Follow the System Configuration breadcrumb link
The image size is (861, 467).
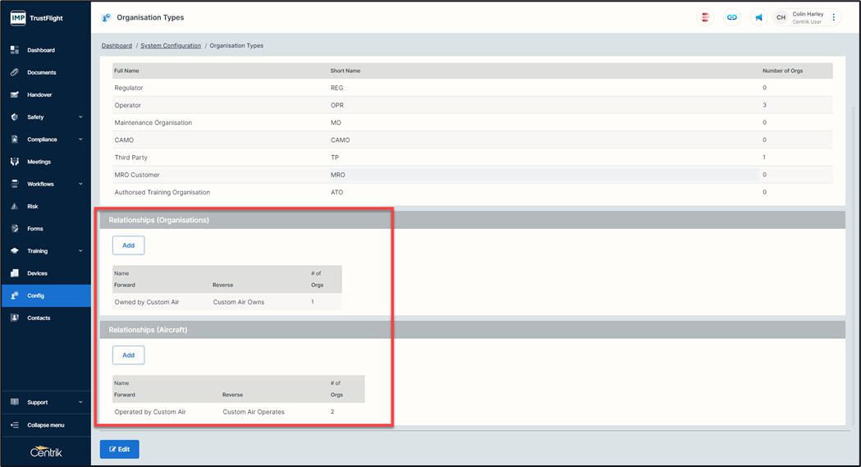pos(171,46)
